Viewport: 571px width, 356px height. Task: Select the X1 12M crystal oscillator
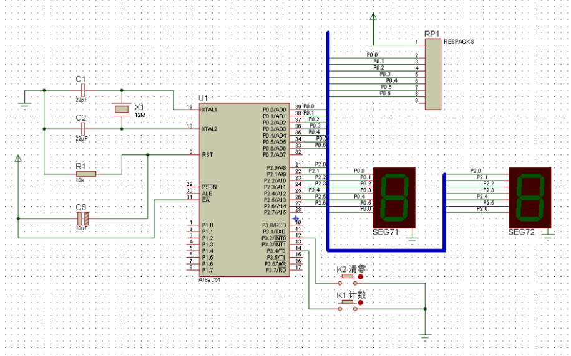coord(121,109)
